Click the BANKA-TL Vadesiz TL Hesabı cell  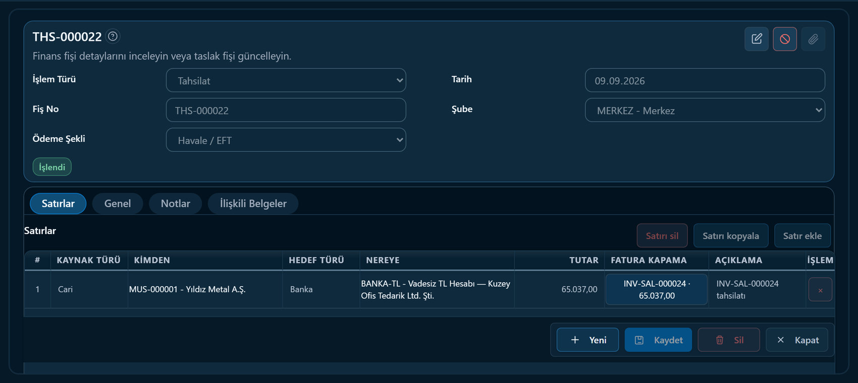coord(437,290)
